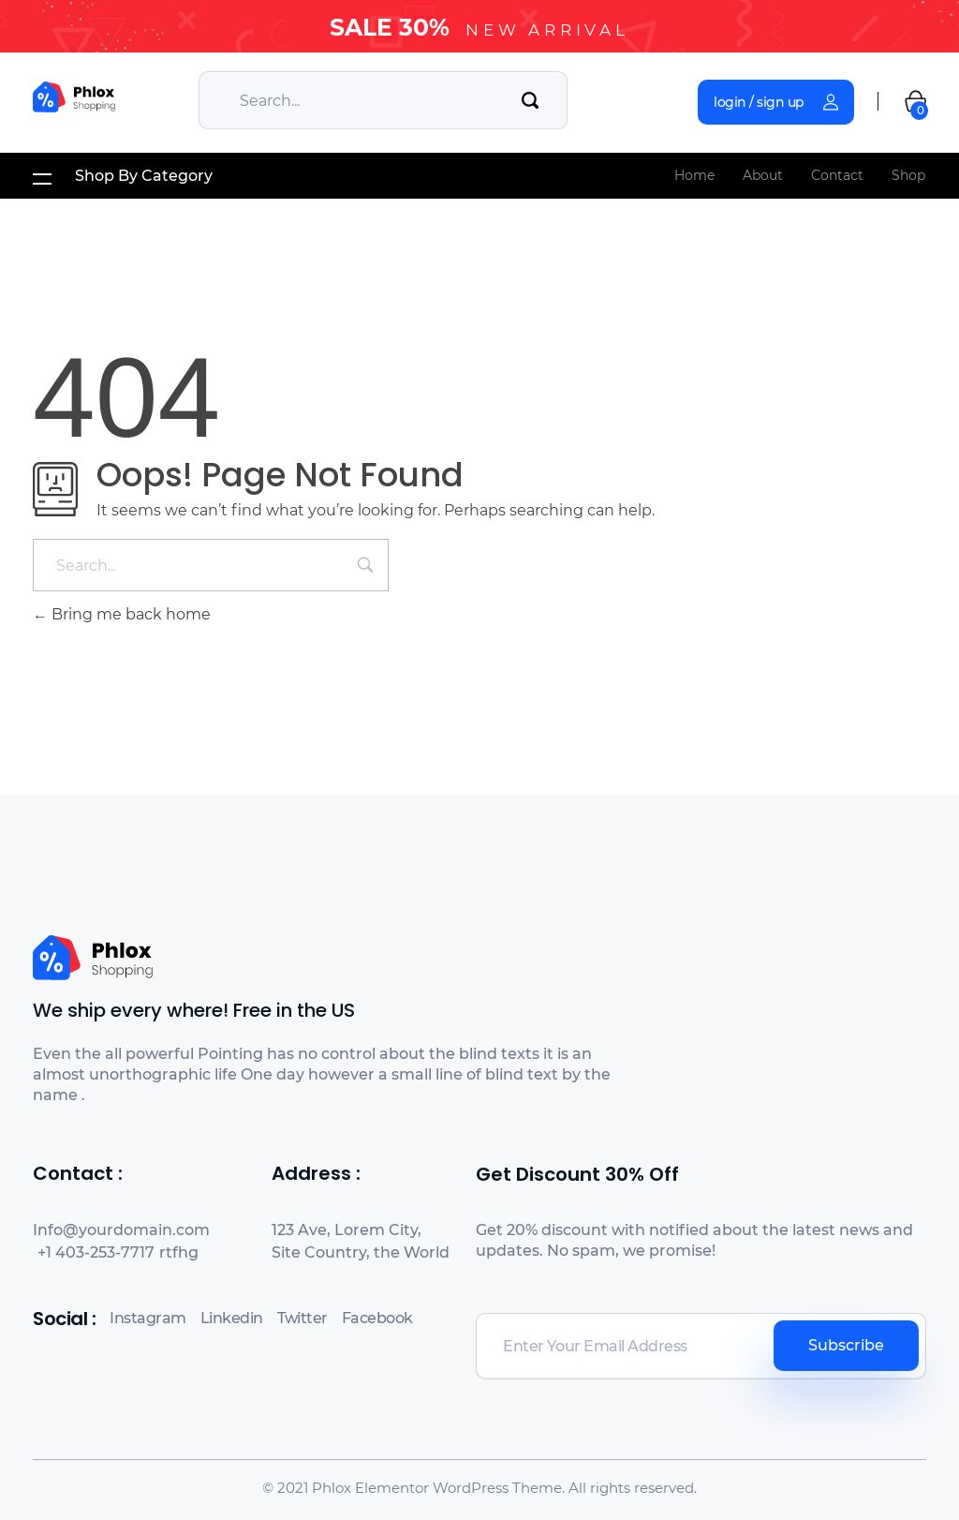Focus the header Search field
The image size is (959, 1520).
[x=365, y=100]
